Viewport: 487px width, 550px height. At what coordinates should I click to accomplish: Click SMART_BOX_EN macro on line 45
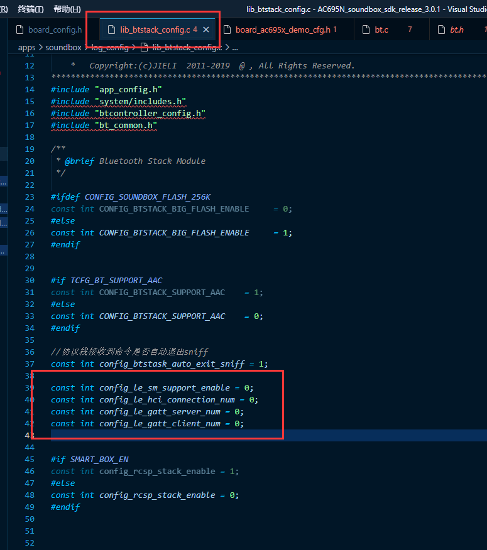pyautogui.click(x=99, y=459)
